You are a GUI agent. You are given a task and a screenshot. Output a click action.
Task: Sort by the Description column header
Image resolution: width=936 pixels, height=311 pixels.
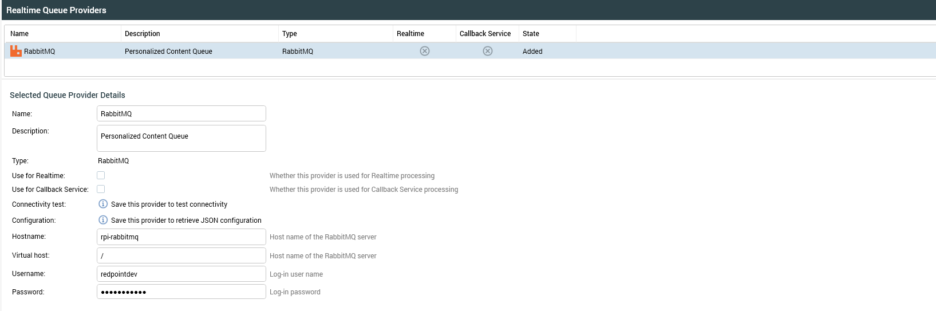tap(143, 34)
